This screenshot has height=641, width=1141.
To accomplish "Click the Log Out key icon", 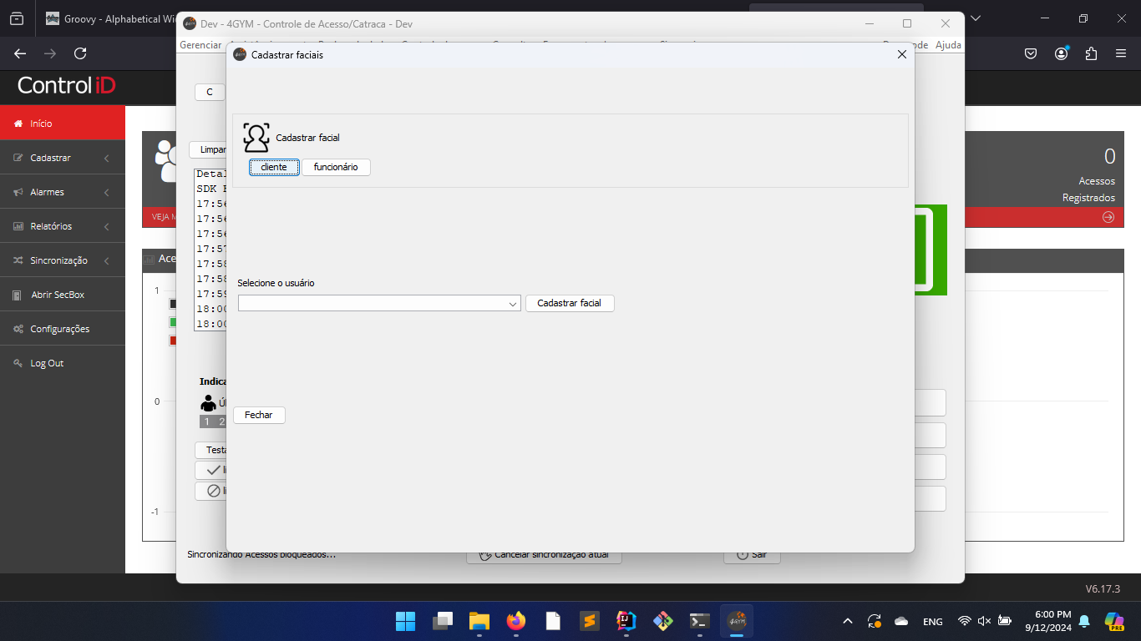I will [18, 364].
